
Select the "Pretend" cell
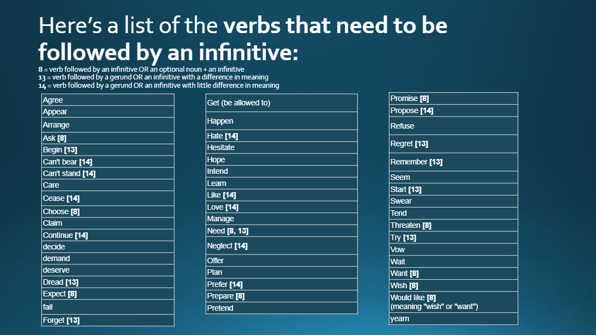[281, 308]
